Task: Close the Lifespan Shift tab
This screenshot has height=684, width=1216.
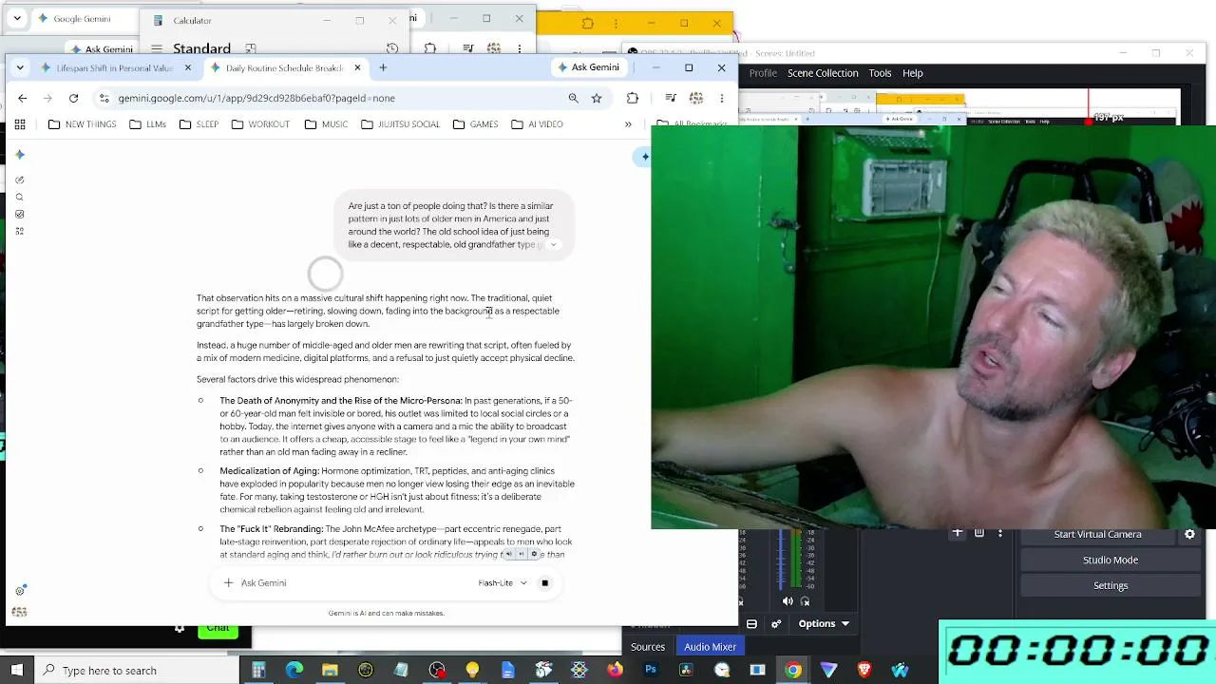Action: click(x=188, y=68)
